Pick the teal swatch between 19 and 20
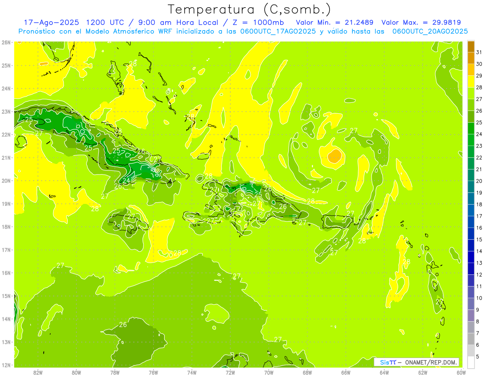Screen dimensions: 490x378 point(471,187)
